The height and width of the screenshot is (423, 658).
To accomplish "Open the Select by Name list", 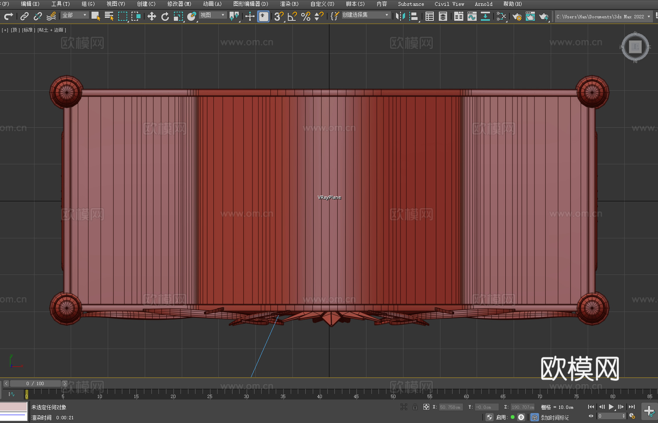I will [x=109, y=16].
